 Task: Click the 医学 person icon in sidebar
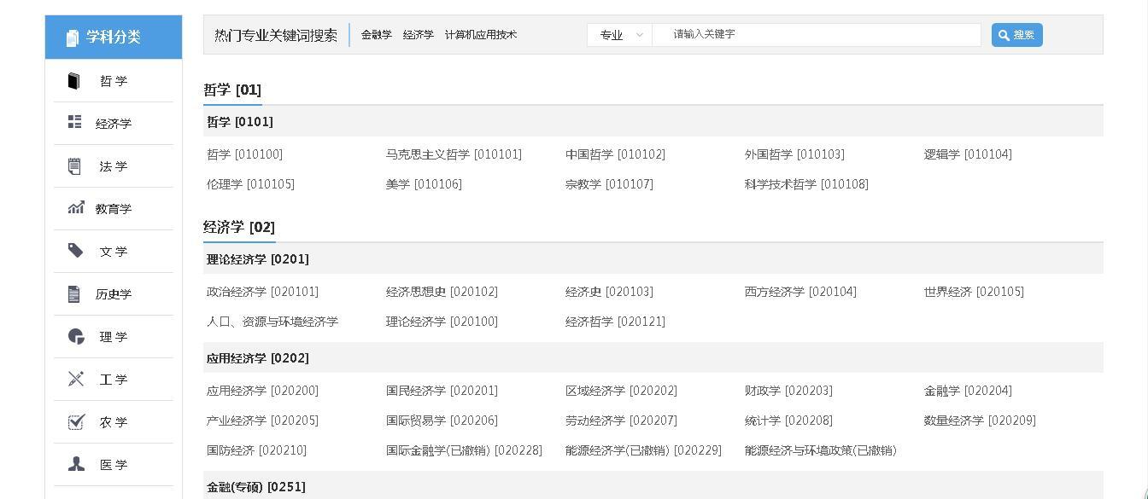pos(75,464)
